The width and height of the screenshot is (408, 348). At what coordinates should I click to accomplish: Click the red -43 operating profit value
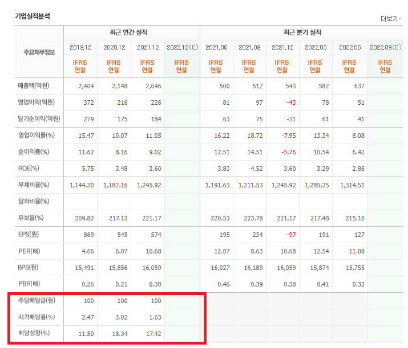pos(291,103)
